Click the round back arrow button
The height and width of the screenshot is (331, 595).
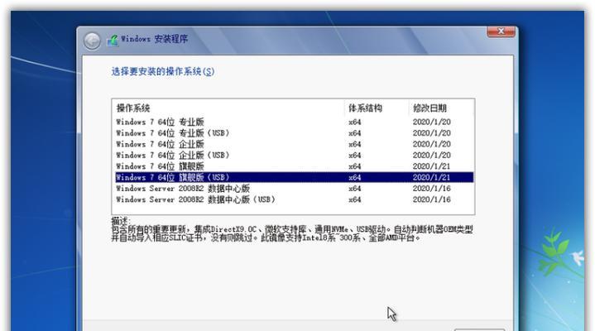(92, 41)
